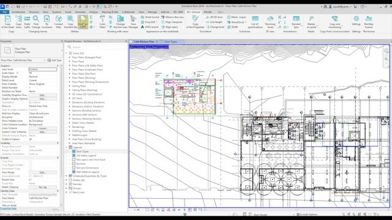Click Edit for Graphic Display Options
This screenshot has height=220, width=392.
(x=43, y=99)
